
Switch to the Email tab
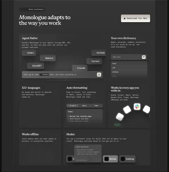[x=84, y=106]
